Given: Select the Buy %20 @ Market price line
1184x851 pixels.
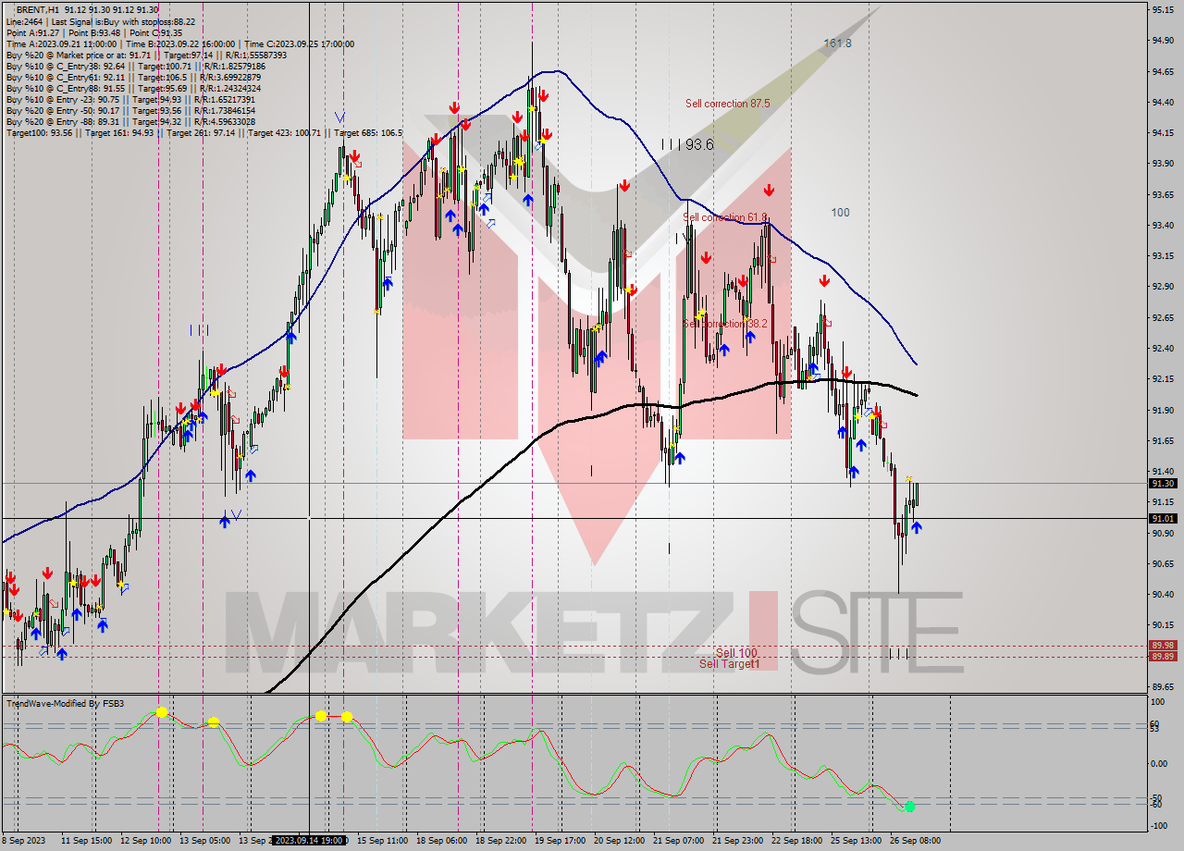Looking at the screenshot, I should 146,55.
